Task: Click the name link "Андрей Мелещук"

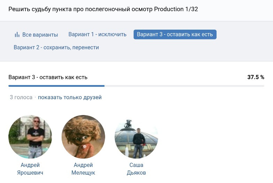Action: [x=83, y=169]
